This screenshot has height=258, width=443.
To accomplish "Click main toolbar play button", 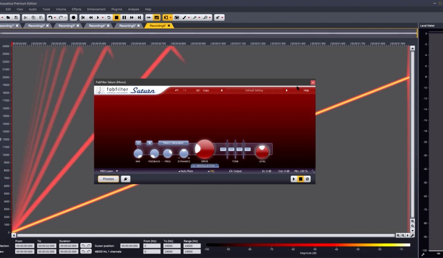I will tap(98, 18).
